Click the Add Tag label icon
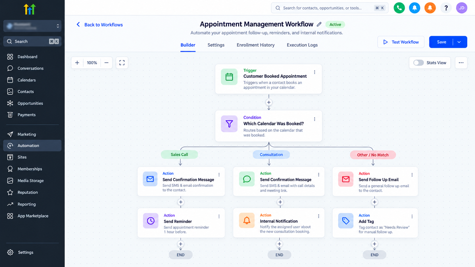Screen dimensions: 475x267 [346, 221]
